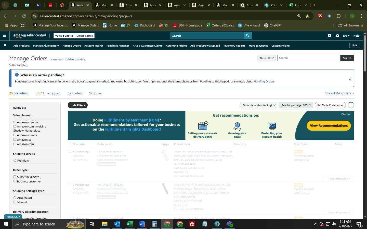The image size is (367, 229).
Task: Go back using the browser back arrow
Action: (6, 16)
